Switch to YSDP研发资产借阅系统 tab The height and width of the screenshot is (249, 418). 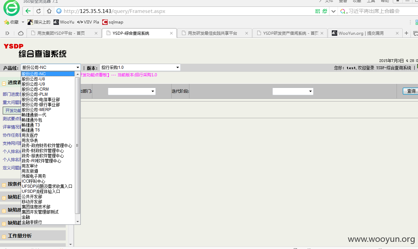click(x=291, y=33)
